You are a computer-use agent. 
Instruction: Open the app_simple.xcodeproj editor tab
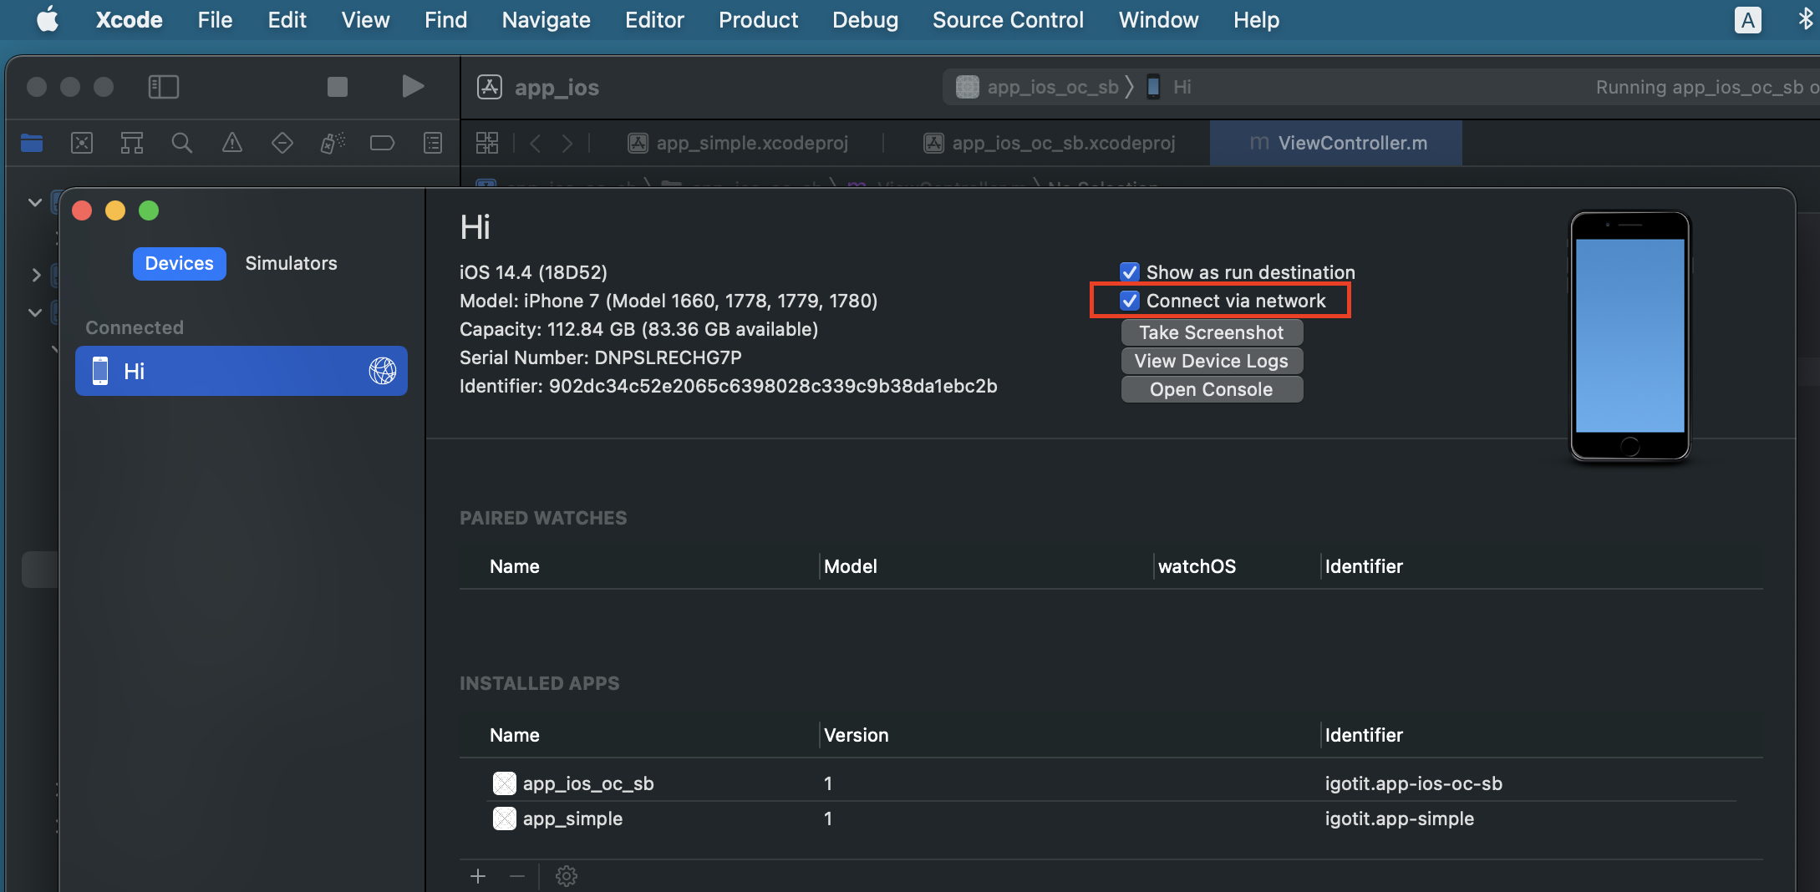pyautogui.click(x=740, y=143)
